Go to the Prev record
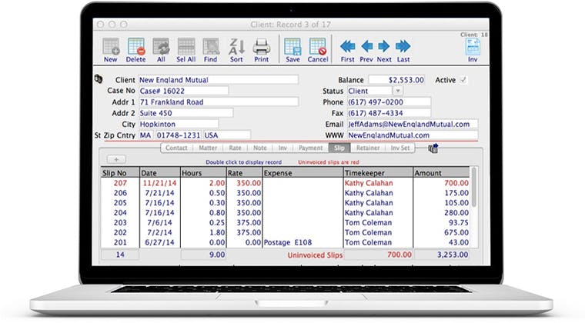This screenshot has height=323, width=585. click(366, 50)
